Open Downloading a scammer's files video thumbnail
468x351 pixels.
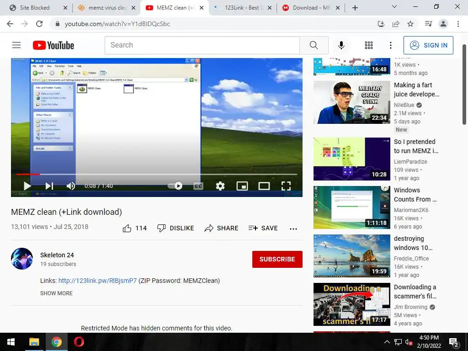click(351, 304)
